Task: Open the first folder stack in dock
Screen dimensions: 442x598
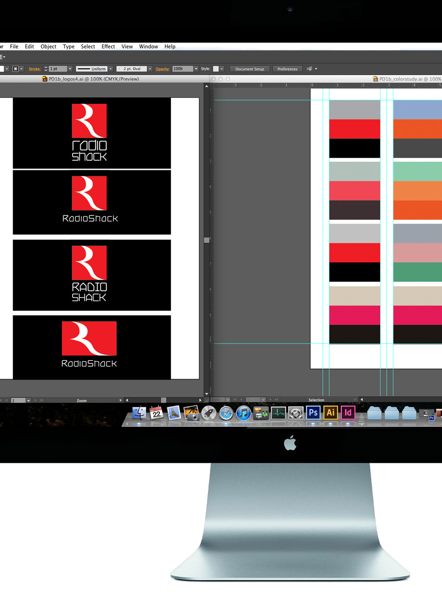Action: pos(374,413)
